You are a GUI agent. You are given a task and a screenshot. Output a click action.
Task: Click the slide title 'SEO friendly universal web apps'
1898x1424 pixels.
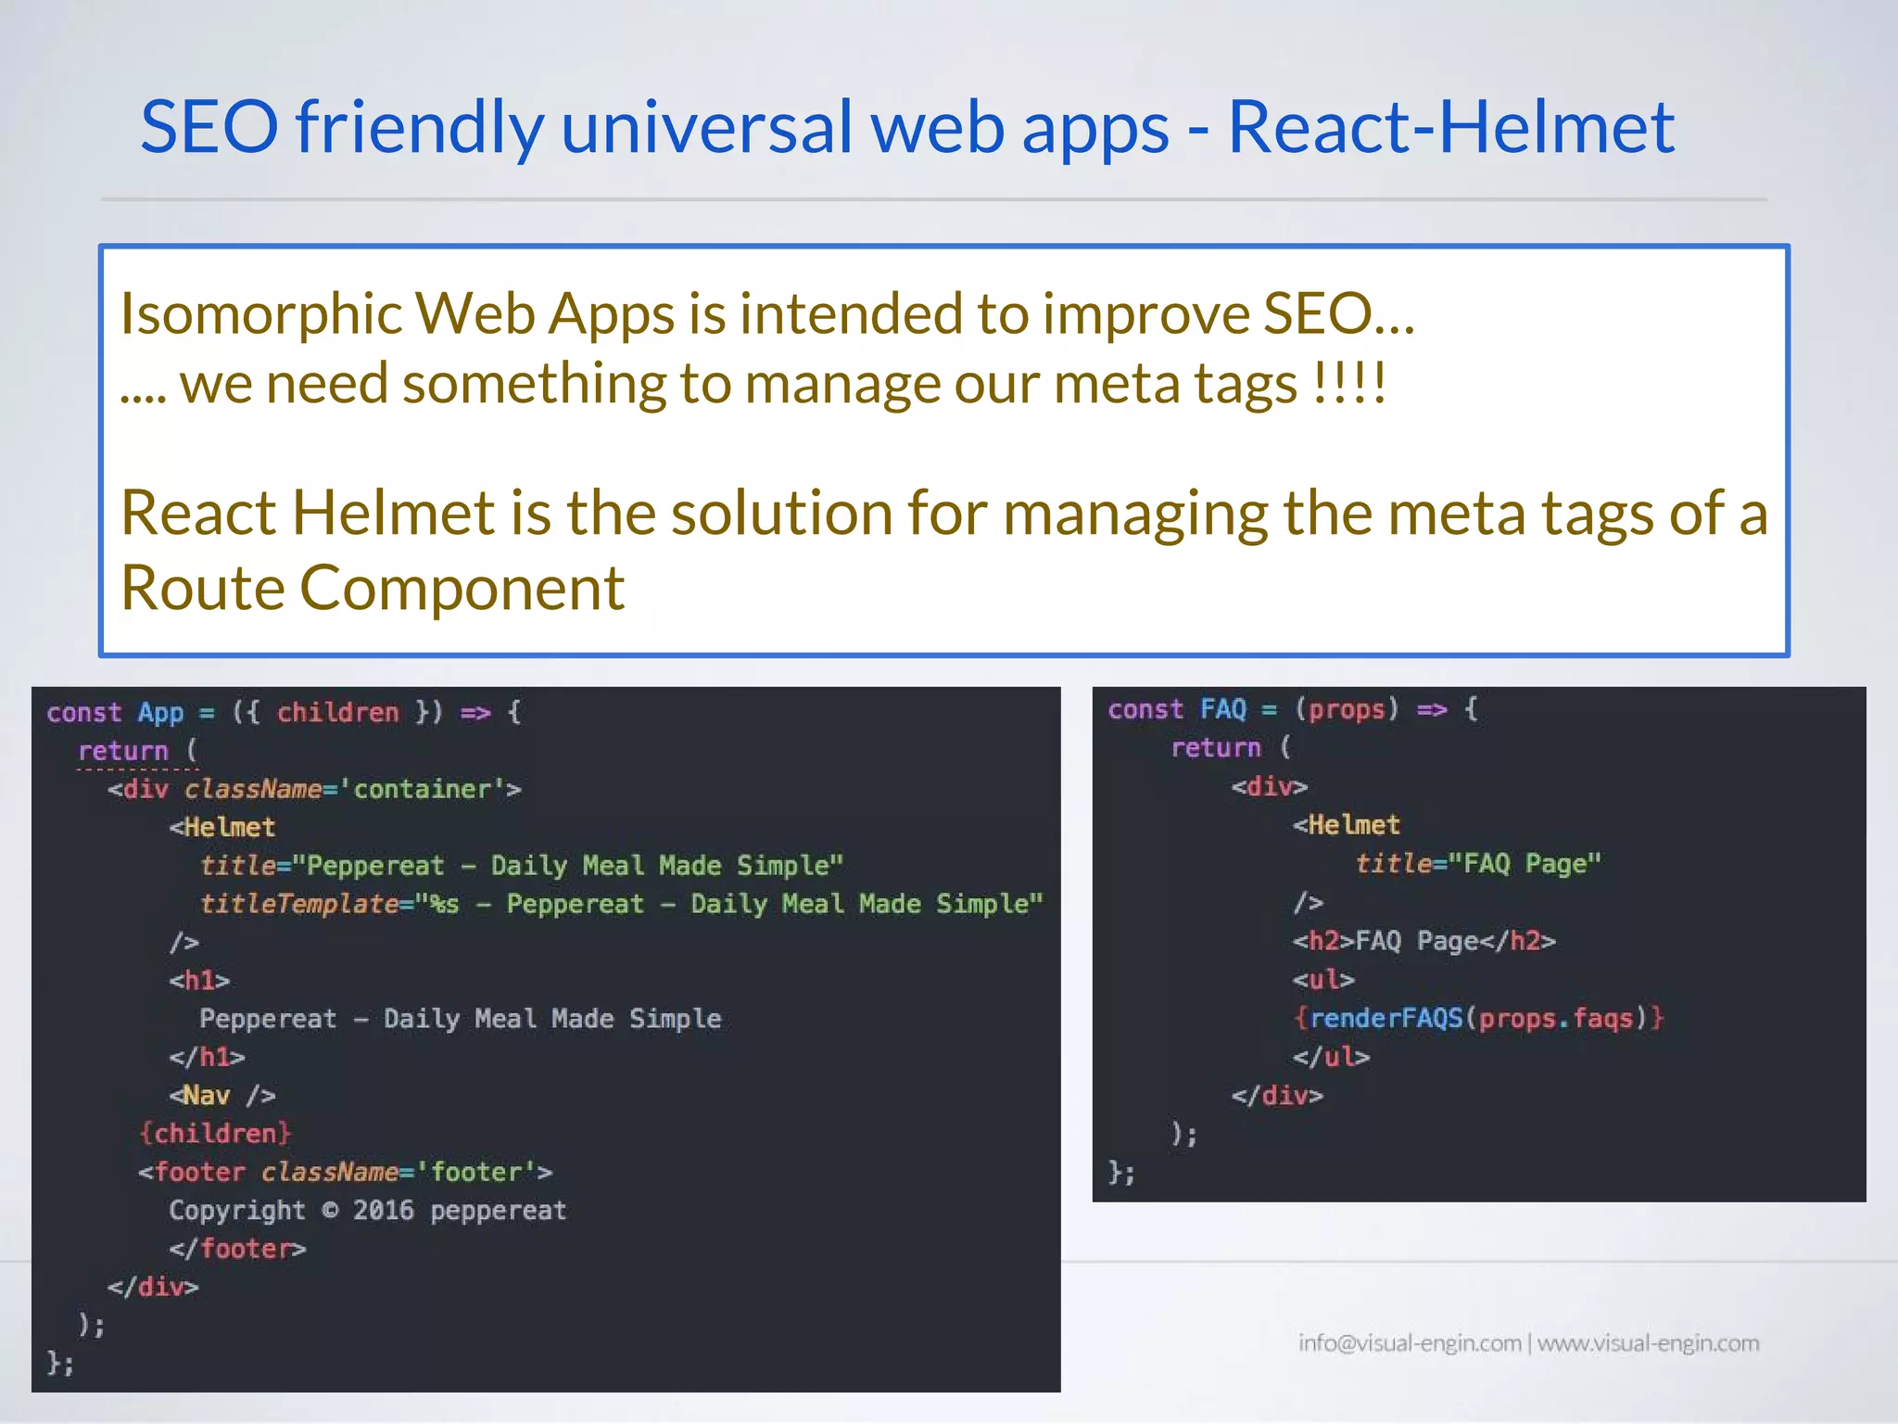click(x=653, y=127)
